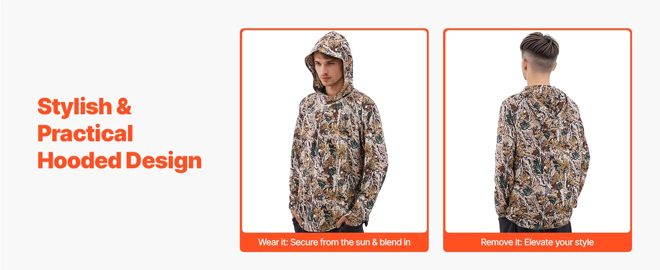This screenshot has width=660, height=270.
Task: Click the ampersand in the orange heading
Action: (124, 107)
